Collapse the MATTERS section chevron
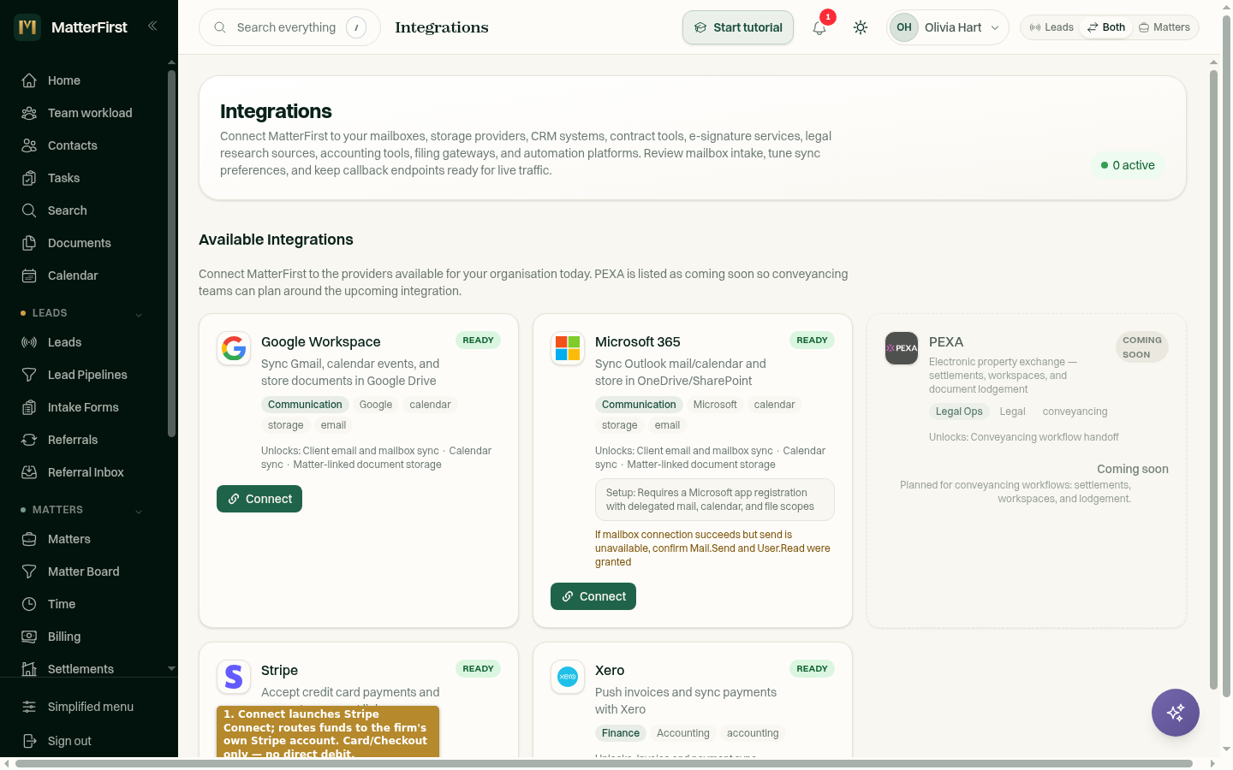 (139, 511)
